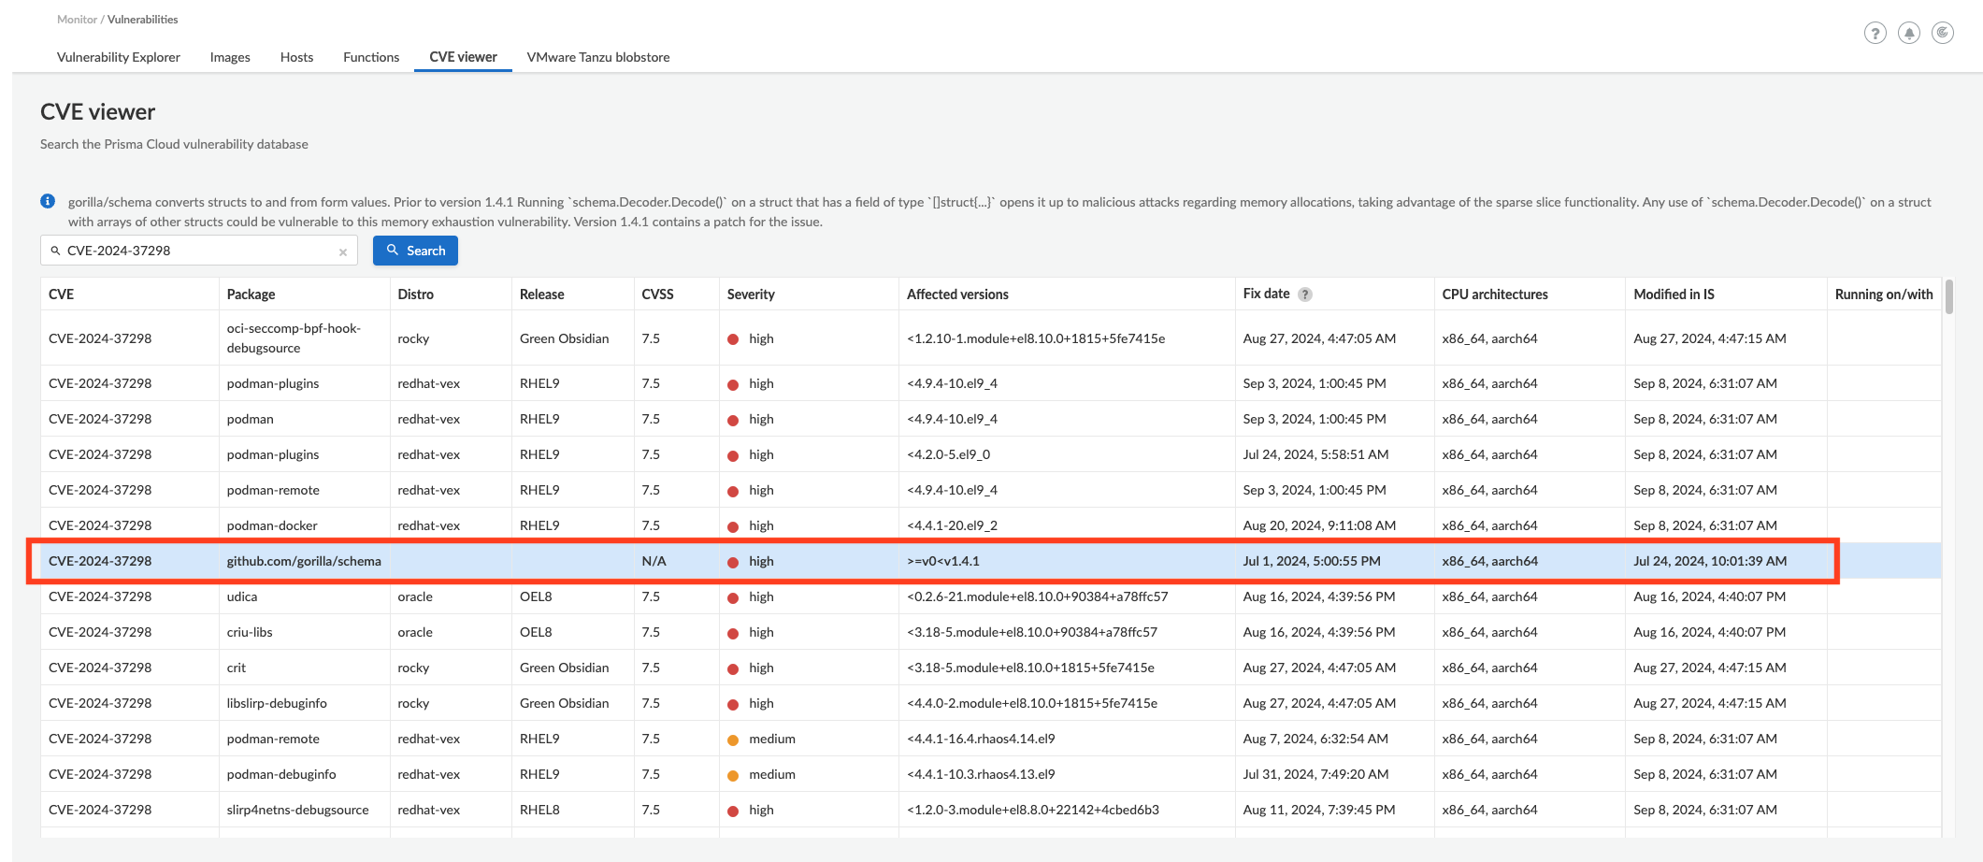
Task: Open the Images tab
Action: pos(230,57)
